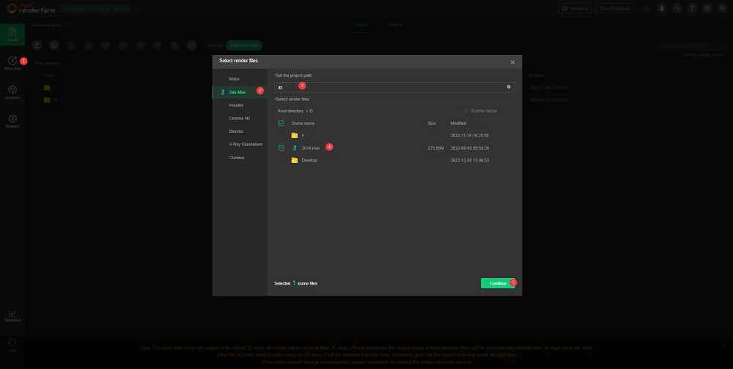733x369 pixels.
Task: Switch to the Input tab
Action: pos(362,25)
